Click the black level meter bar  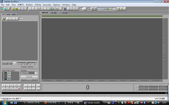click(x=84, y=93)
